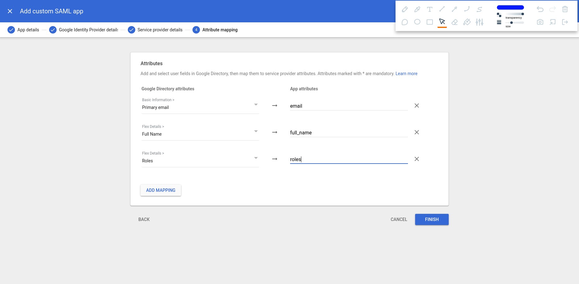Click the BACK button

(x=144, y=219)
